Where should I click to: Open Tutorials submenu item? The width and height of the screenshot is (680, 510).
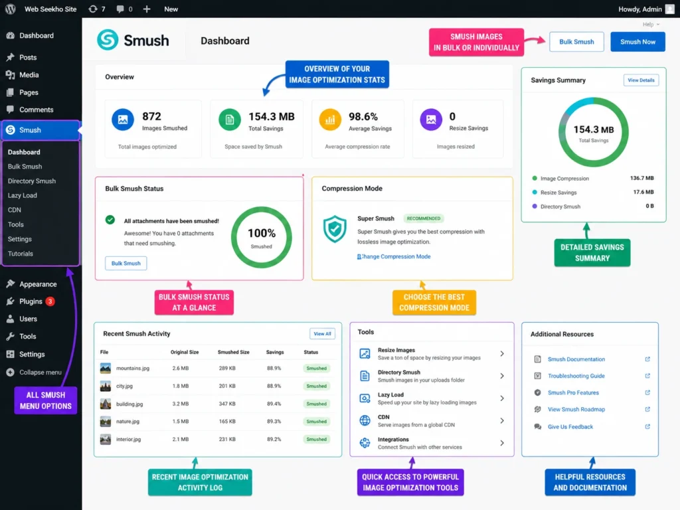pyautogui.click(x=21, y=254)
